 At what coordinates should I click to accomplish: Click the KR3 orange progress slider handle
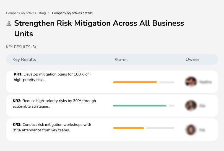[145, 128]
